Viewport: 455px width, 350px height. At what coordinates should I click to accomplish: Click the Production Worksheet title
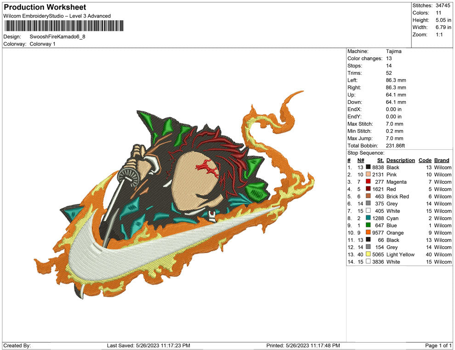point(45,7)
